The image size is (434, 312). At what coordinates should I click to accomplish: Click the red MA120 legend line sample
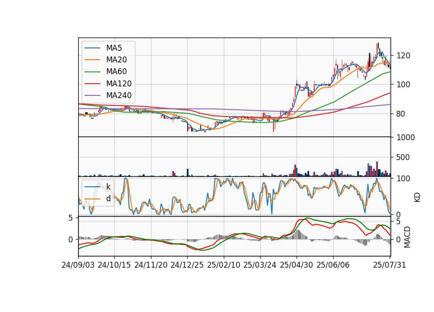(x=92, y=84)
